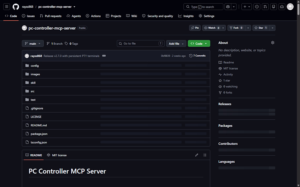This screenshot has width=300, height=187.
Task: Open the config folder
Action: 35,66
